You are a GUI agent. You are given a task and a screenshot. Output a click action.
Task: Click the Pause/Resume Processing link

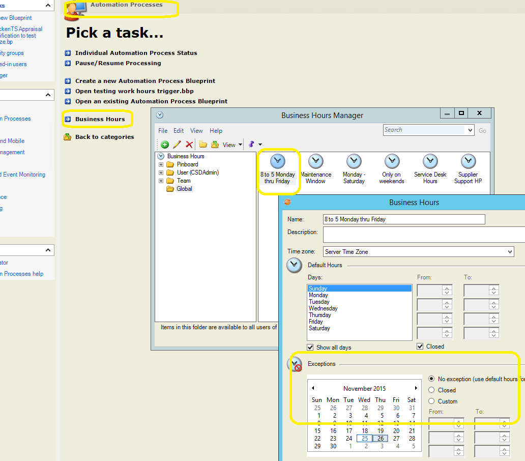click(x=118, y=63)
